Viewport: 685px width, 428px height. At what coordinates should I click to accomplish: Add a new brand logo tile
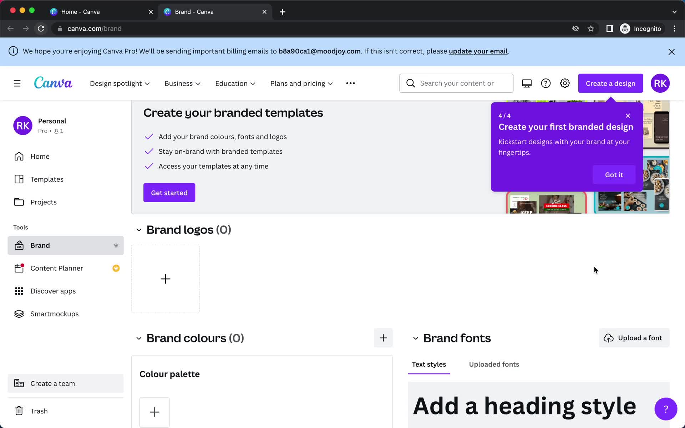pos(166,279)
